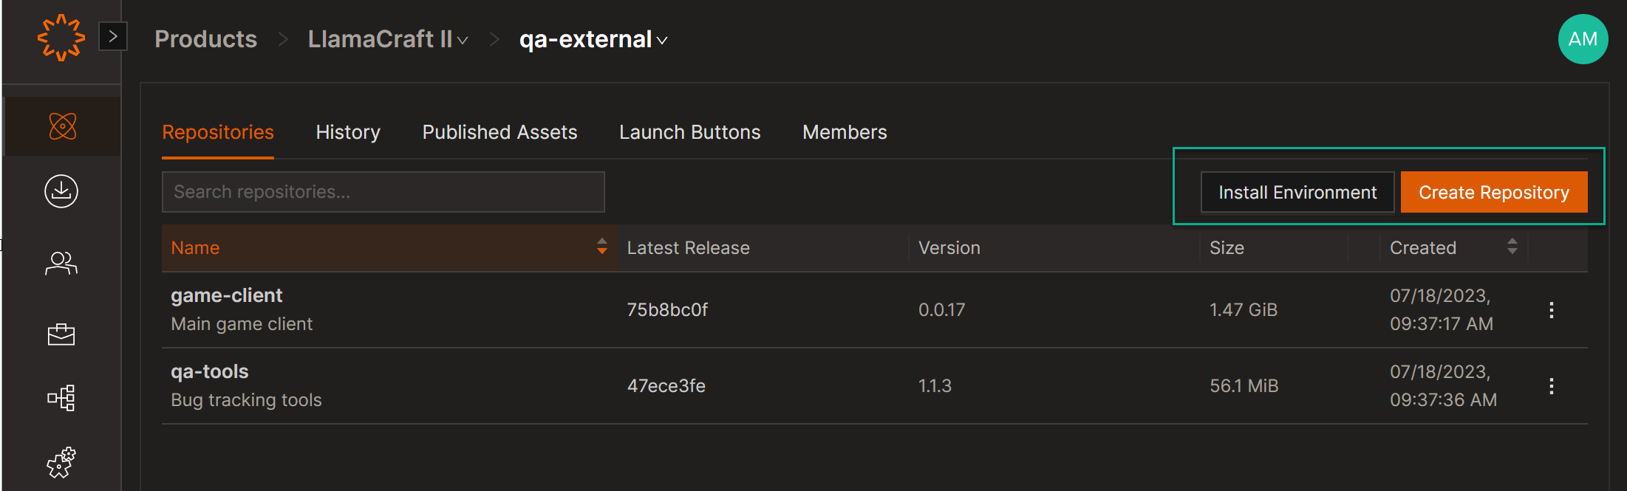The image size is (1627, 491).
Task: Click the orange logo in the sidebar
Action: tap(61, 38)
